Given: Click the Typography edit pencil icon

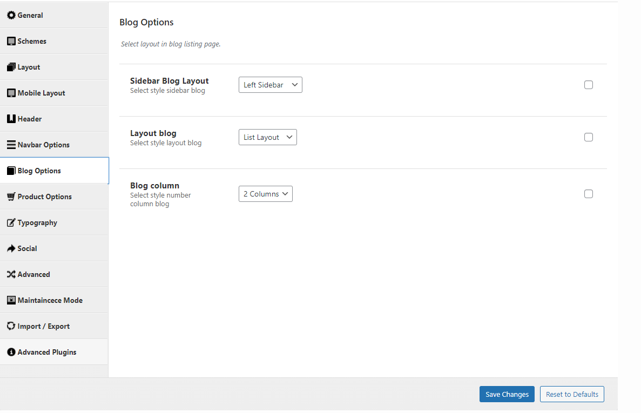Looking at the screenshot, I should 11,222.
